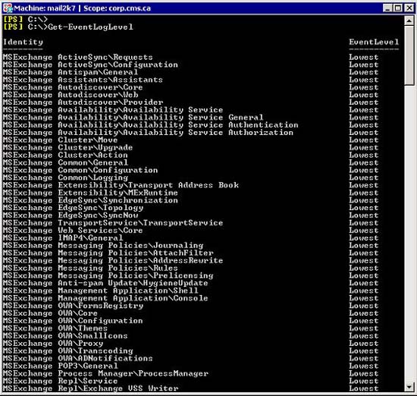Click the Common\General row

(190, 162)
